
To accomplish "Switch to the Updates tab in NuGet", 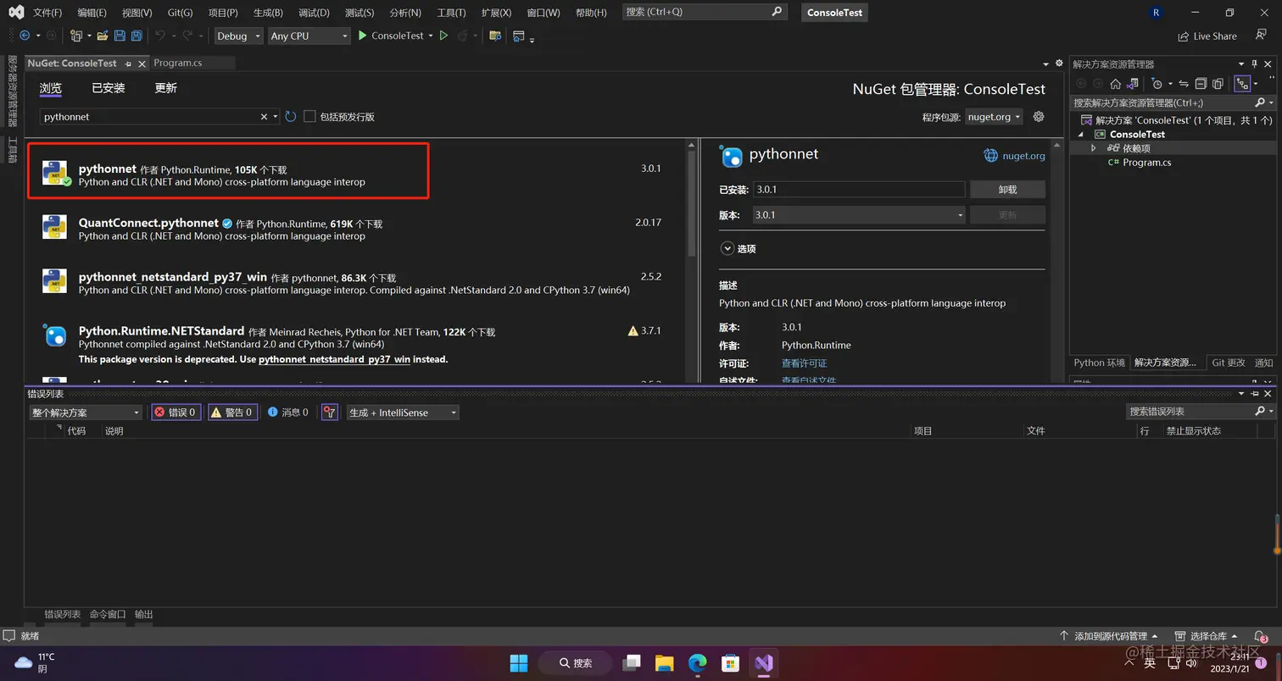I will coord(165,88).
